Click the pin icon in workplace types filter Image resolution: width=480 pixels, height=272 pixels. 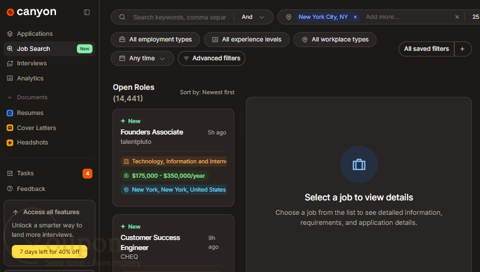point(304,40)
